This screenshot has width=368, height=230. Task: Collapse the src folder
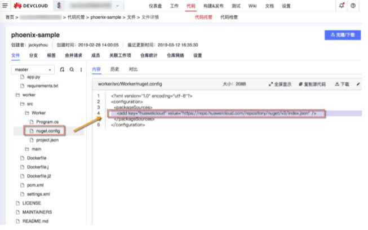coord(23,104)
